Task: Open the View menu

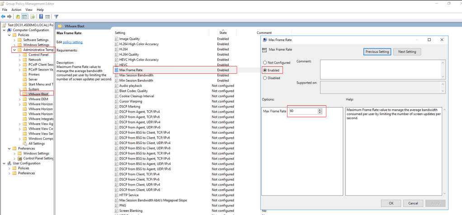Action: (x=29, y=9)
